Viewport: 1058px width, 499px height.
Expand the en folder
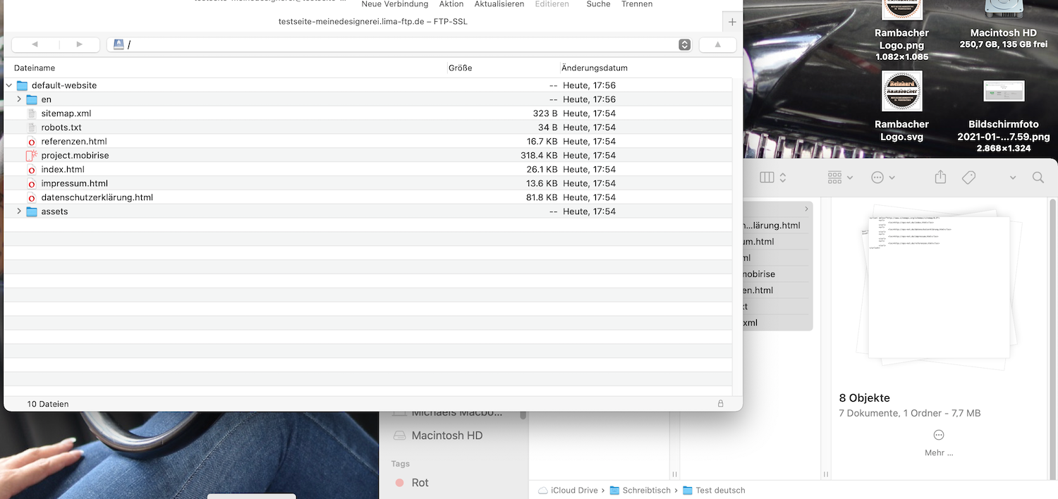19,99
